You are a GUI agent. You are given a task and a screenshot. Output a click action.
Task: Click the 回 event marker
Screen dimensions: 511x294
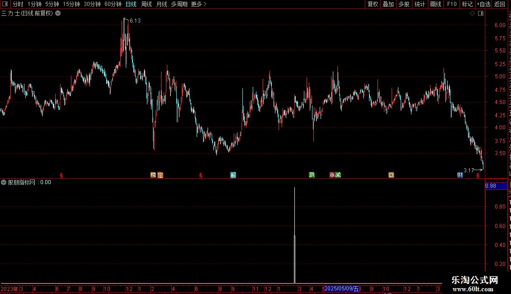[391, 175]
